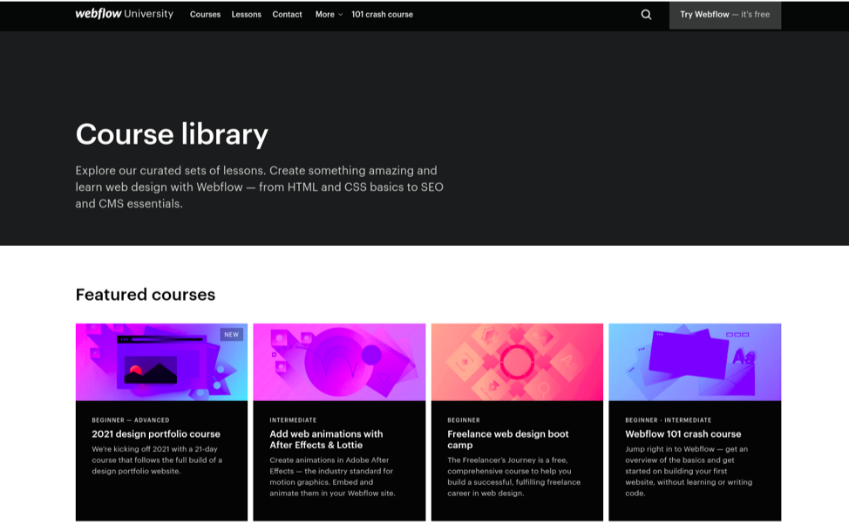Open the Courses menu item
This screenshot has width=849, height=525.
(205, 15)
